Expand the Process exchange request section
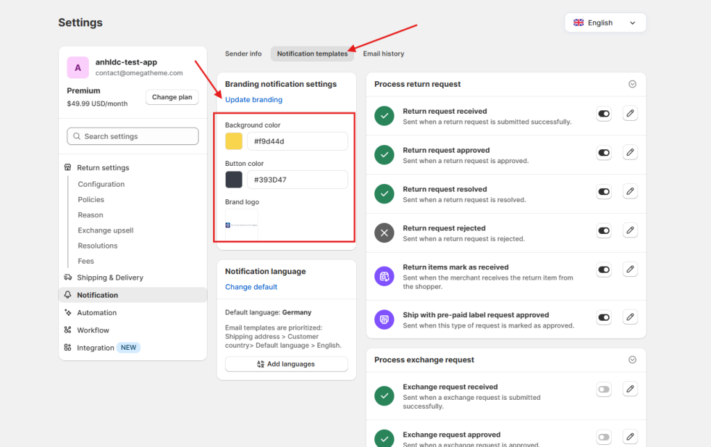Image resolution: width=711 pixels, height=447 pixels. click(632, 360)
